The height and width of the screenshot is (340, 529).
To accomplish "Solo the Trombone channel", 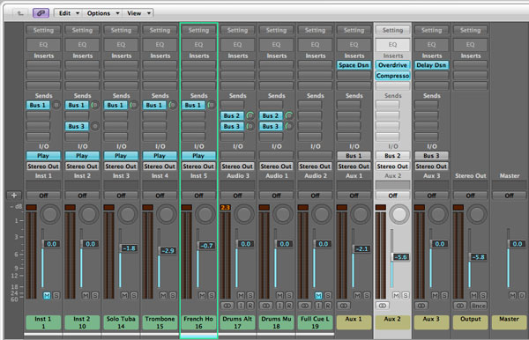I will point(173,296).
